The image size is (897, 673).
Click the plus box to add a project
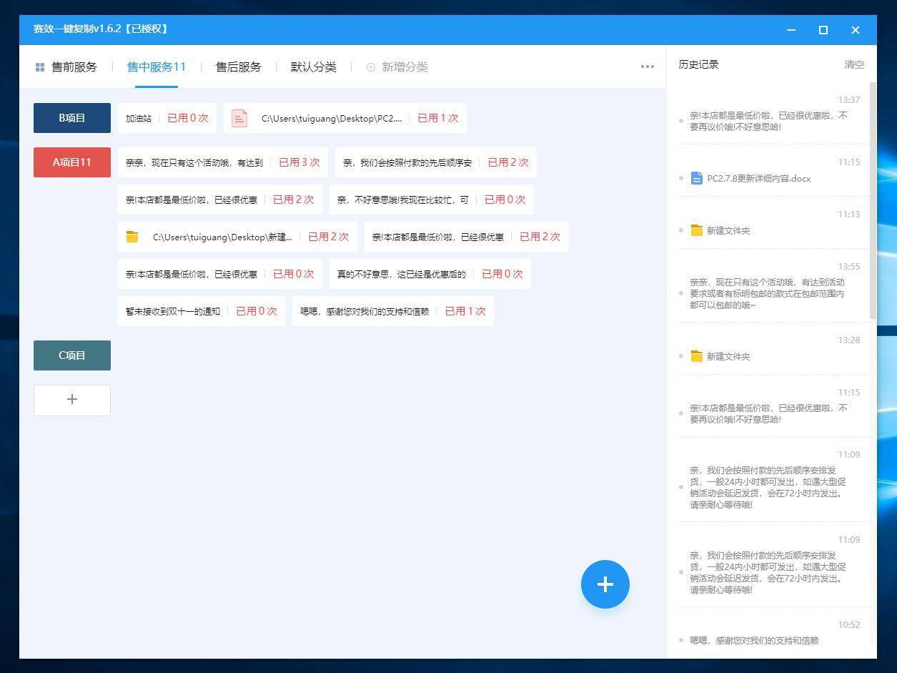72,400
